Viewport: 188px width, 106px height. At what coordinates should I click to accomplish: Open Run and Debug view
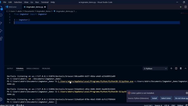tap(1, 31)
